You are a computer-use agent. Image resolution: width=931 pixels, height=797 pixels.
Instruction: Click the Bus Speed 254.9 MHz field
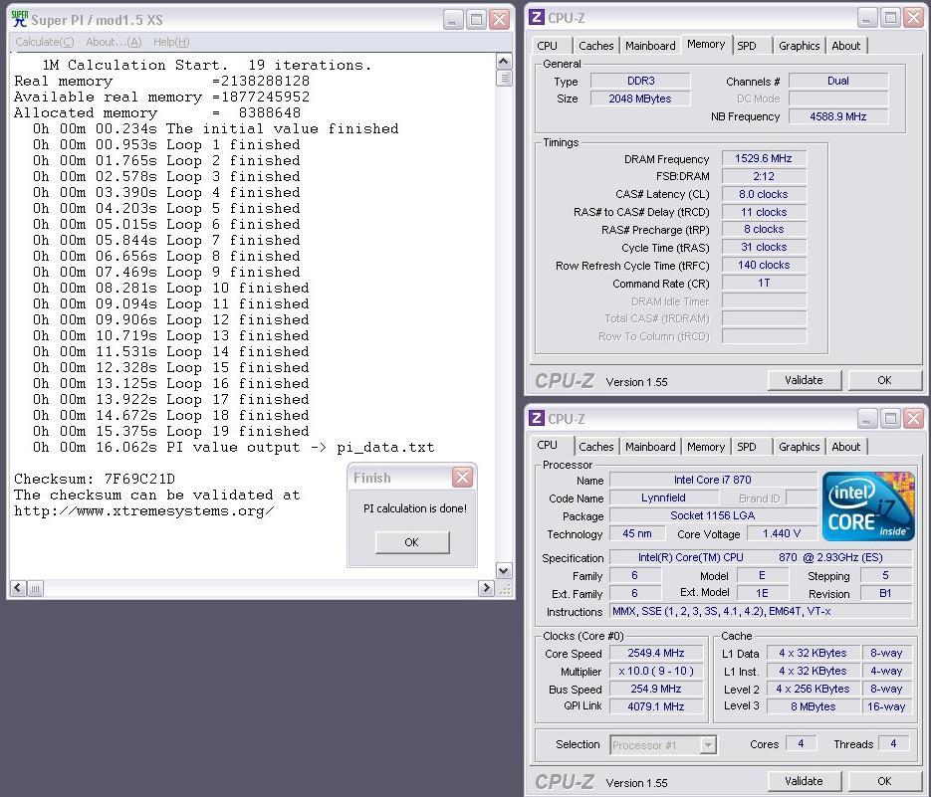656,689
